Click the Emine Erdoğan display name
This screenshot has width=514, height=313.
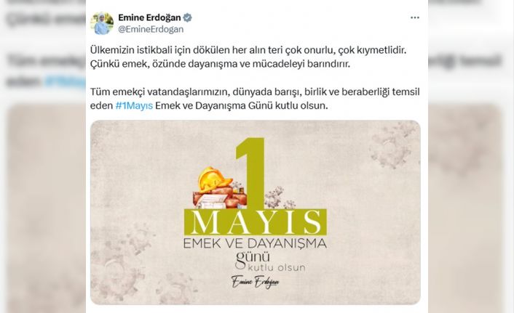149,17
